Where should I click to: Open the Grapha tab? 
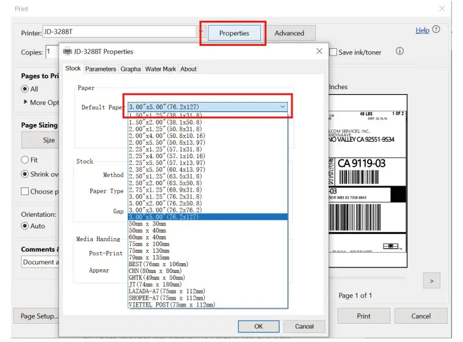pyautogui.click(x=131, y=69)
